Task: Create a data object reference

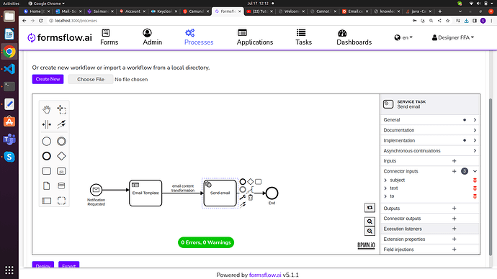Action: coord(47,186)
